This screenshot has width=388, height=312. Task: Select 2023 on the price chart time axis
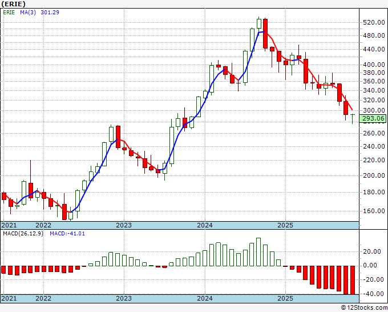point(124,225)
